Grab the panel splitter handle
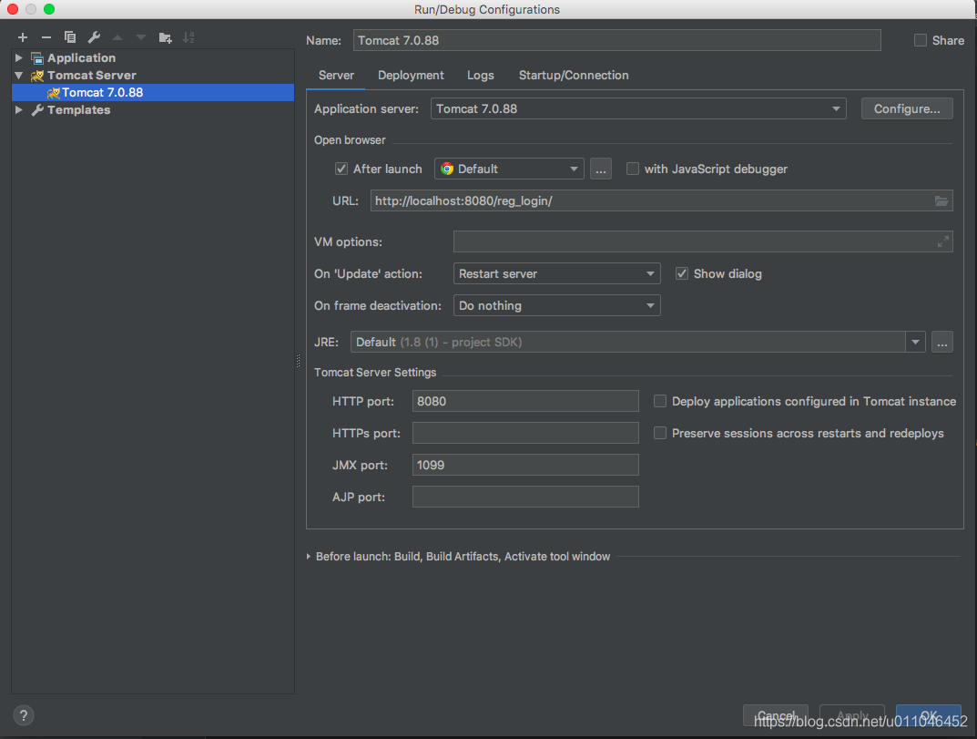Image resolution: width=977 pixels, height=739 pixels. click(x=298, y=361)
